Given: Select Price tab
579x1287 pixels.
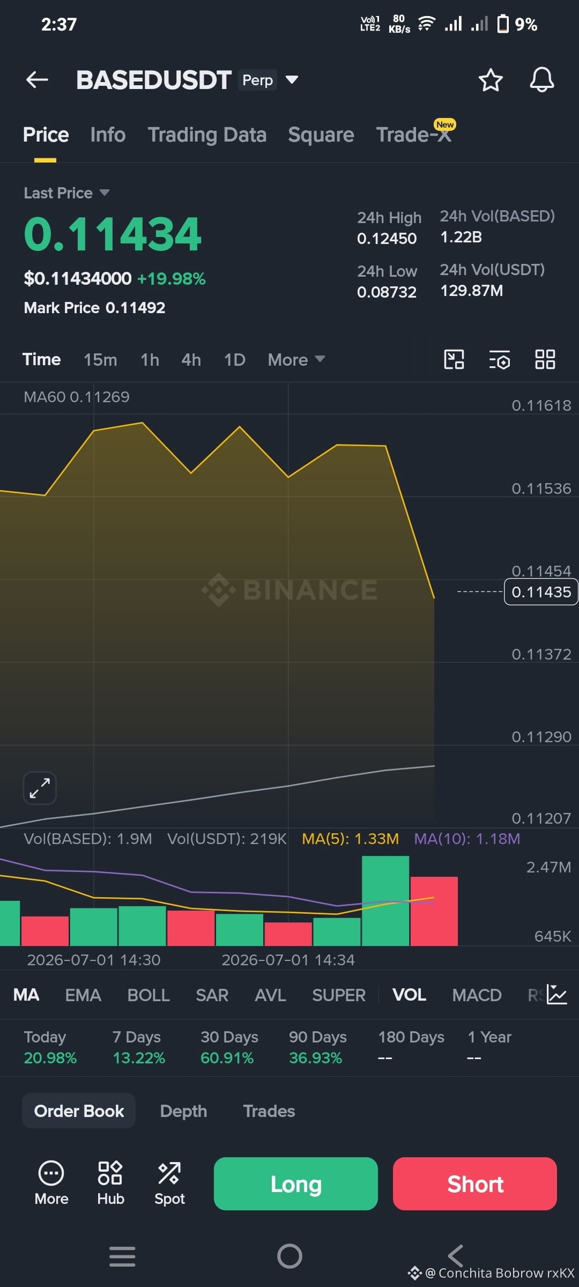Looking at the screenshot, I should [46, 135].
